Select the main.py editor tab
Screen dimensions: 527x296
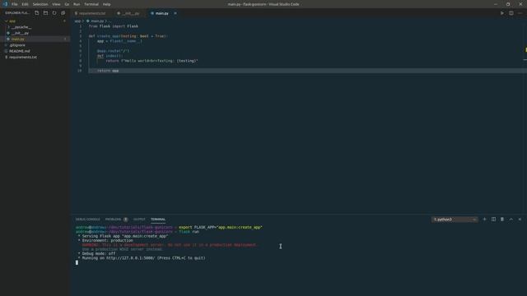[x=161, y=13]
